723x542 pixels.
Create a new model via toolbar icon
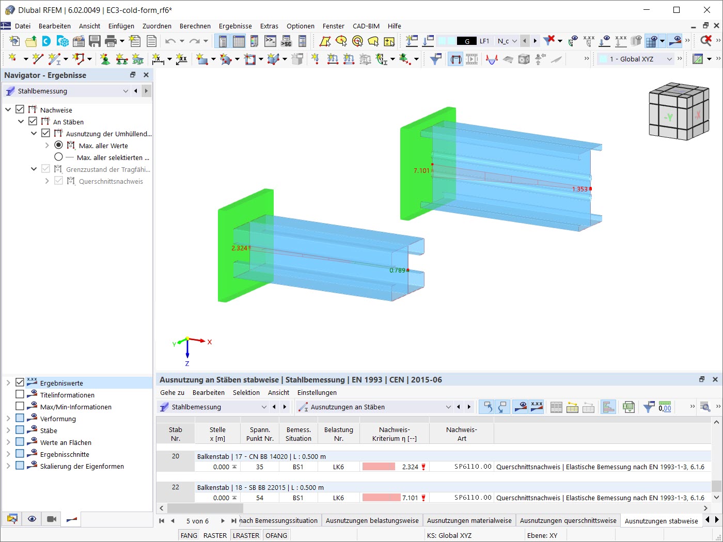pos(14,41)
